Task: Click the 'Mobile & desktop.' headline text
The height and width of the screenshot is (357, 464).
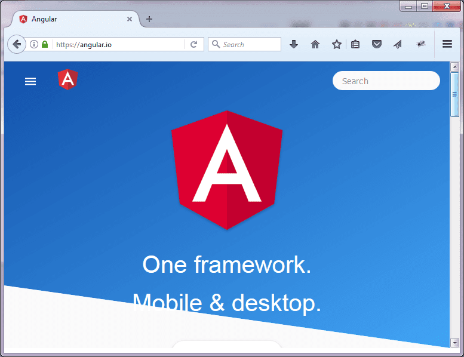Action: click(227, 303)
